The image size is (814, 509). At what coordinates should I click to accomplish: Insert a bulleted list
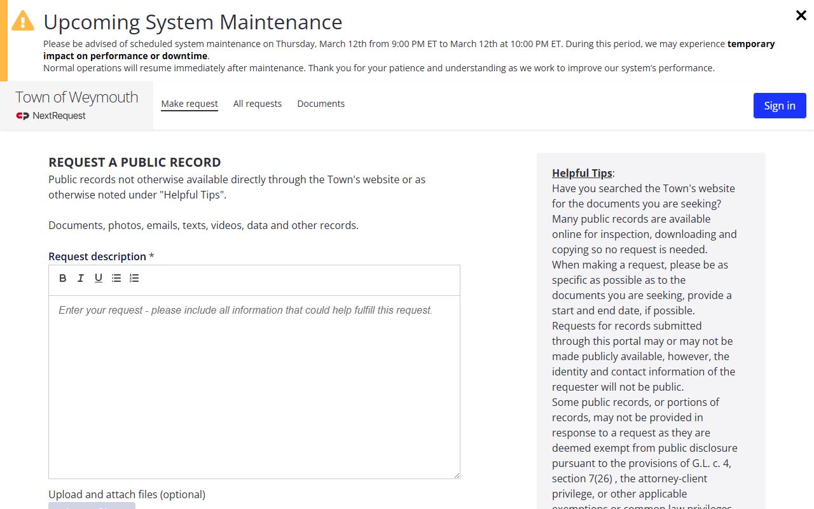116,278
